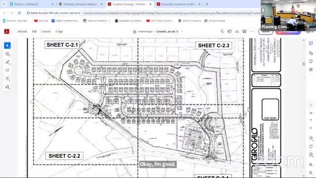Click the current page number field
The height and width of the screenshot is (178, 316).
pyautogui.click(x=311, y=105)
